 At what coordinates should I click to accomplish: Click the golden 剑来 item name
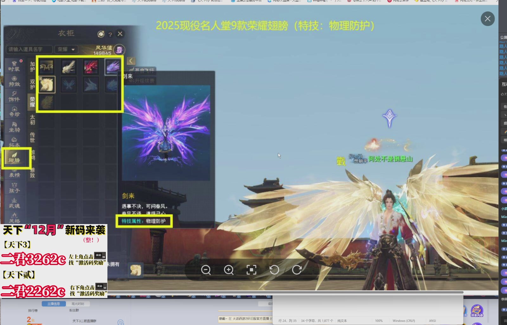click(x=128, y=196)
